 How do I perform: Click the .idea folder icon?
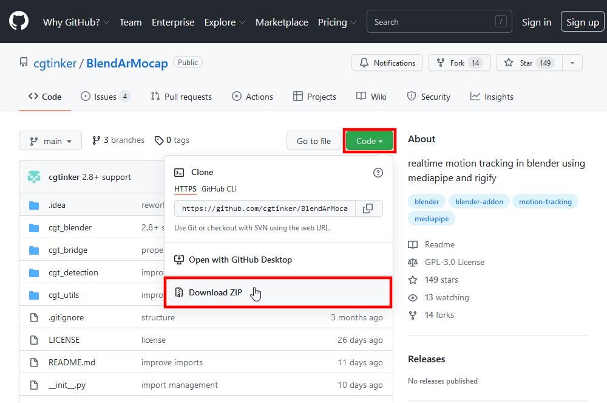[34, 205]
